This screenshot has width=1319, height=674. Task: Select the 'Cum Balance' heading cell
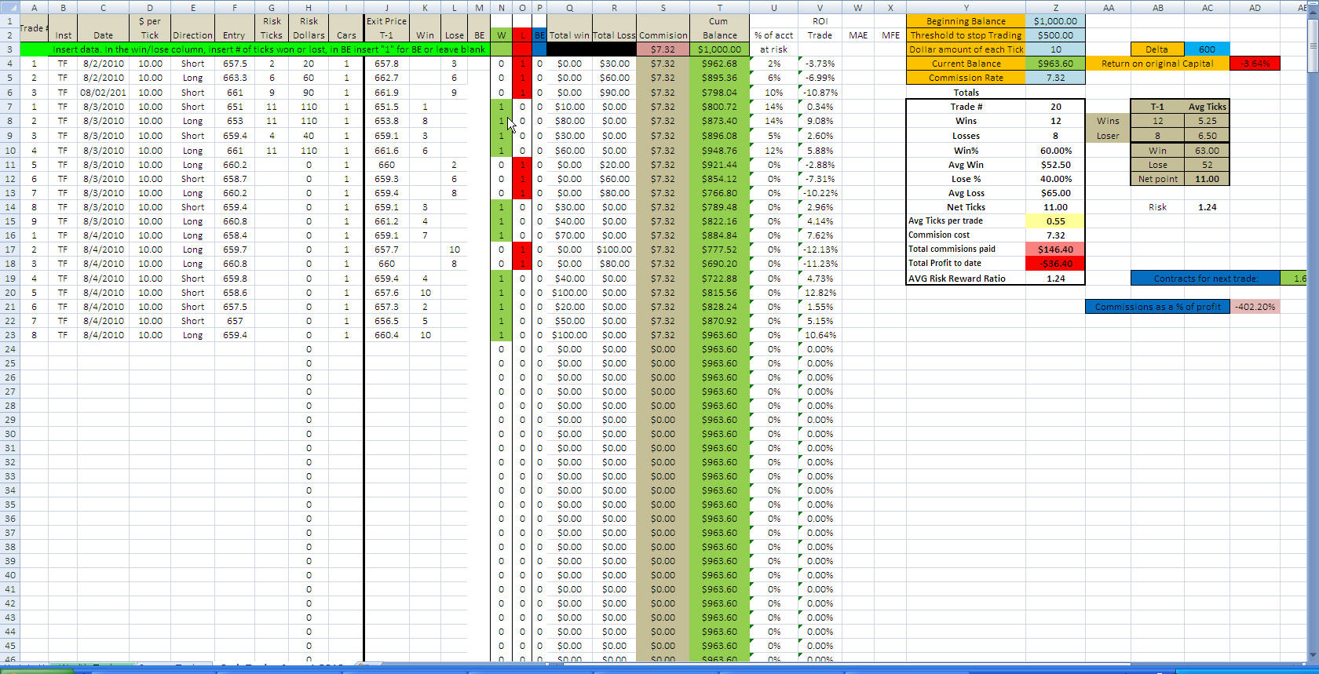tap(719, 28)
